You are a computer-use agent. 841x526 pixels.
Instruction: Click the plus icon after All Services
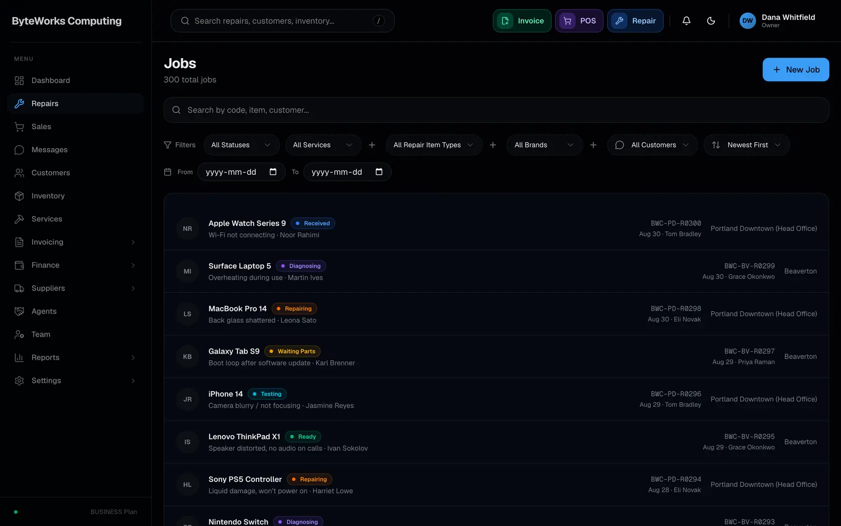(x=372, y=145)
